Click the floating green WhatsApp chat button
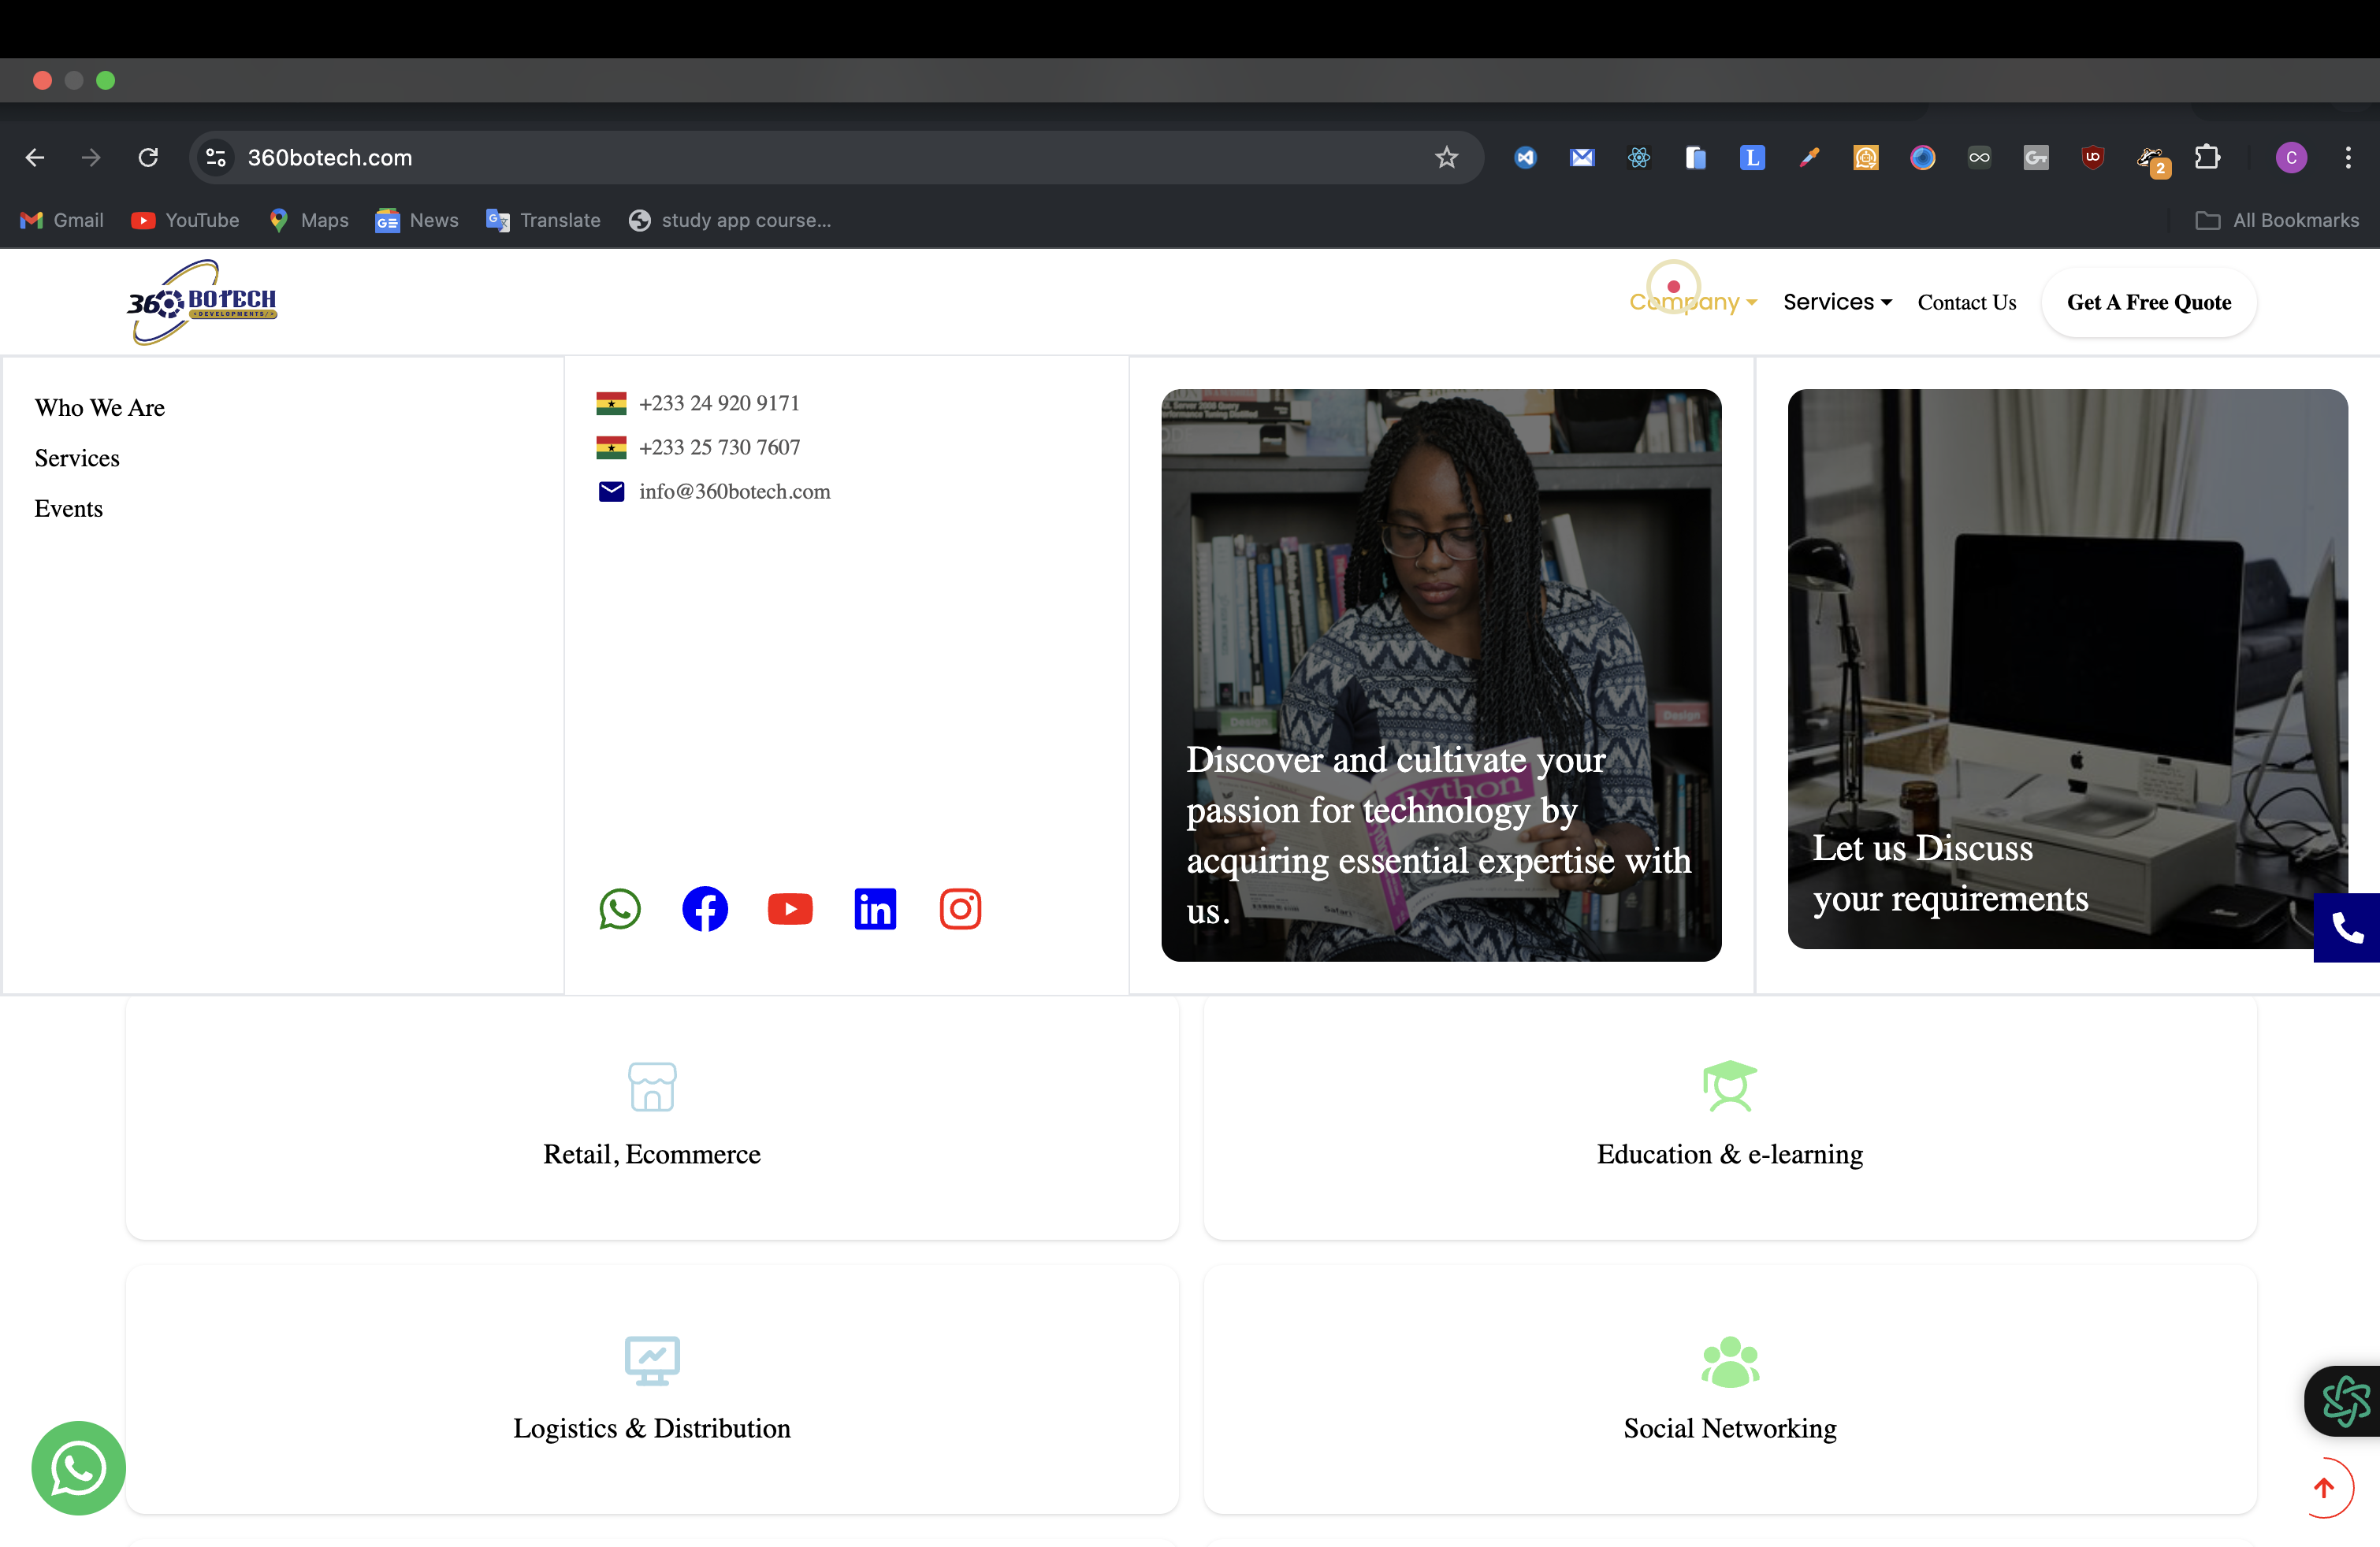This screenshot has width=2380, height=1547. tap(78, 1467)
